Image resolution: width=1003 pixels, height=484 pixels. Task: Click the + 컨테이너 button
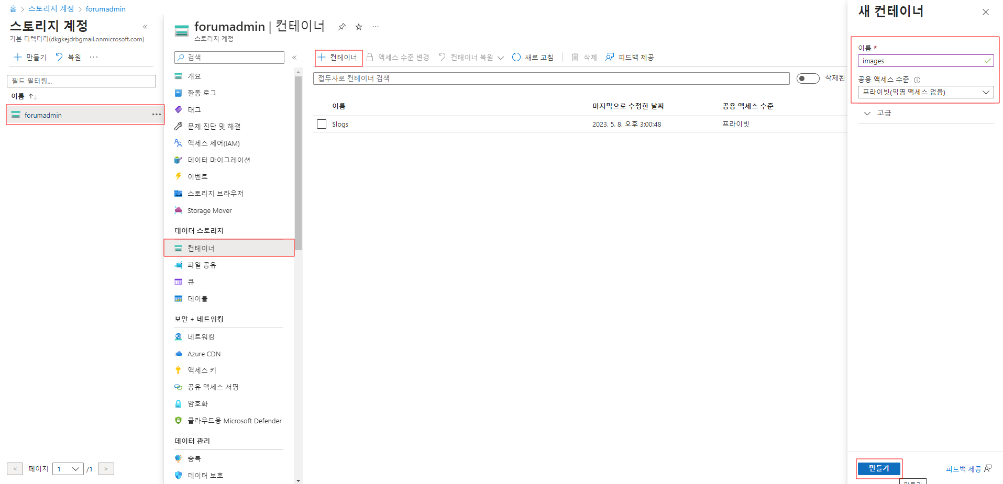(338, 58)
